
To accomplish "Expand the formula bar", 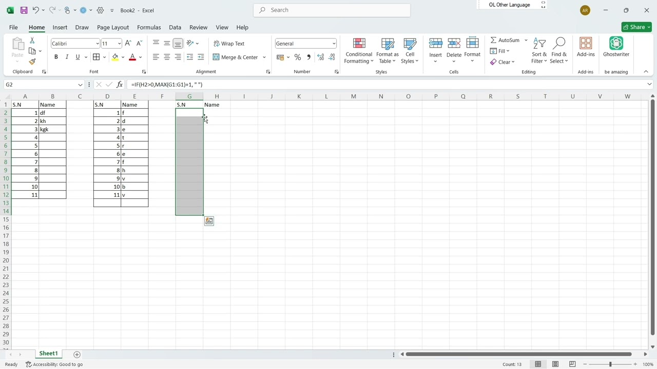I will tap(649, 85).
